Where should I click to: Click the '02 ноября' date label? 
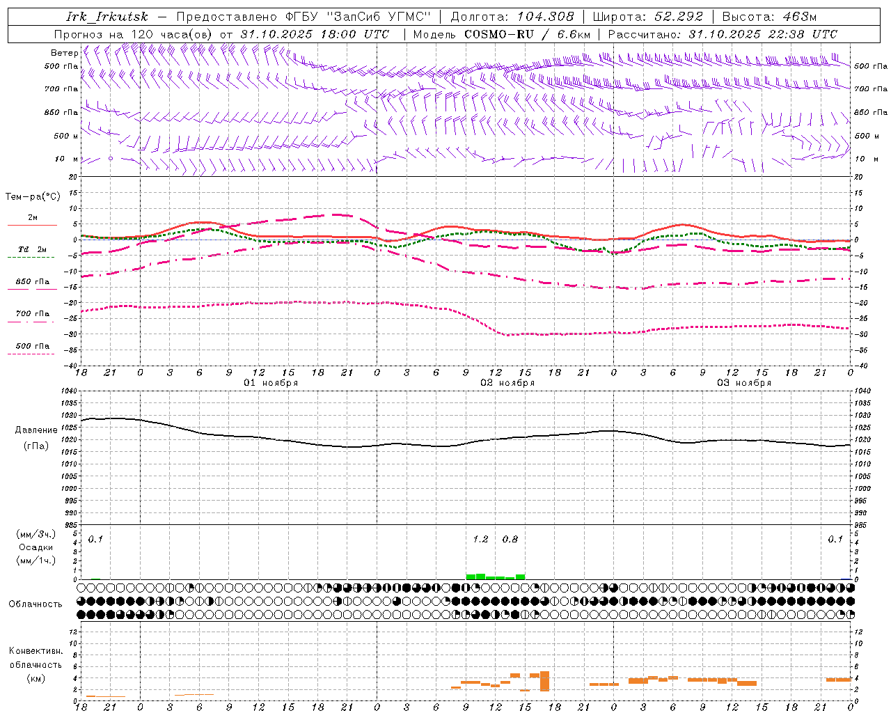(x=507, y=383)
